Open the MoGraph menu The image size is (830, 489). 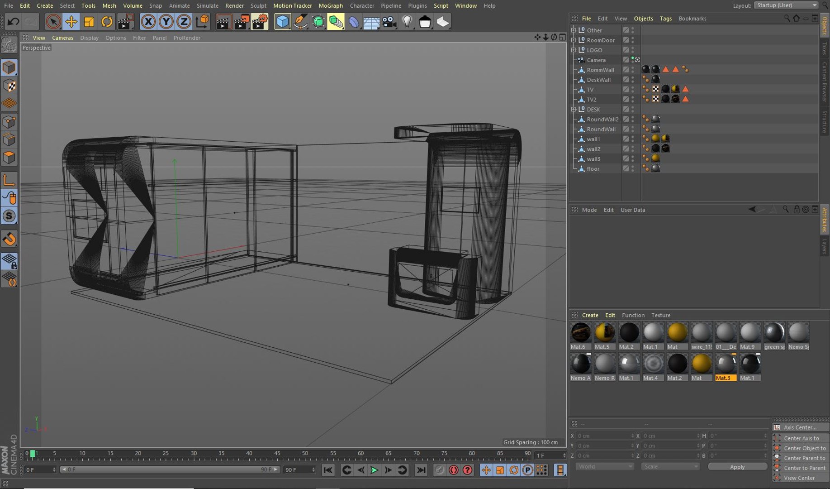[x=331, y=5]
